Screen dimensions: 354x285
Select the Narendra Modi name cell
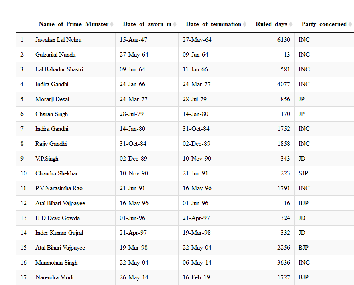tap(55, 277)
